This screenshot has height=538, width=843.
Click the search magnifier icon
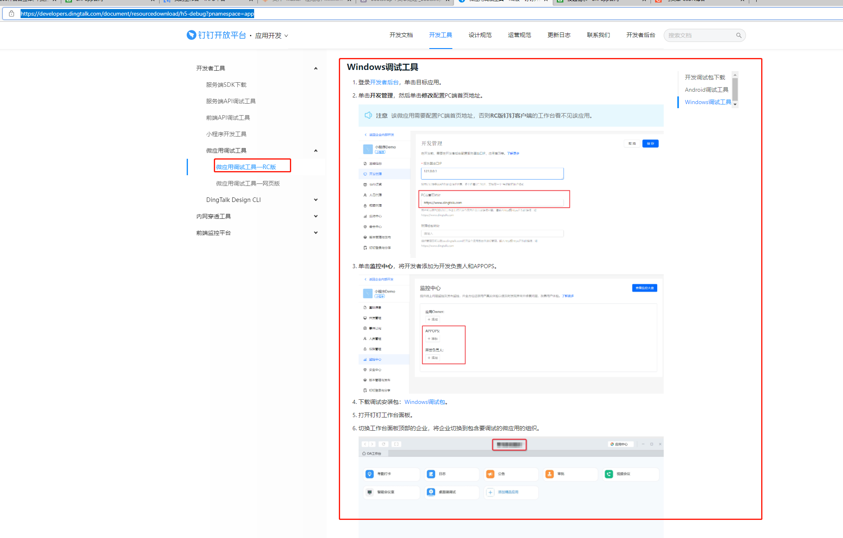point(739,35)
